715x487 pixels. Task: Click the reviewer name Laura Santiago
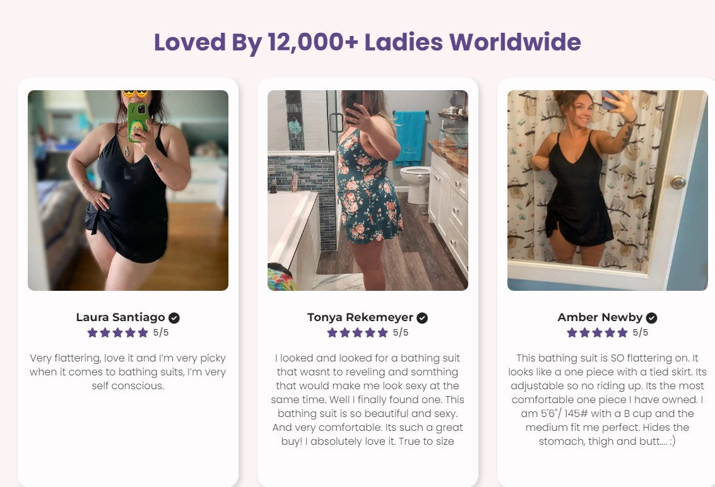[121, 317]
